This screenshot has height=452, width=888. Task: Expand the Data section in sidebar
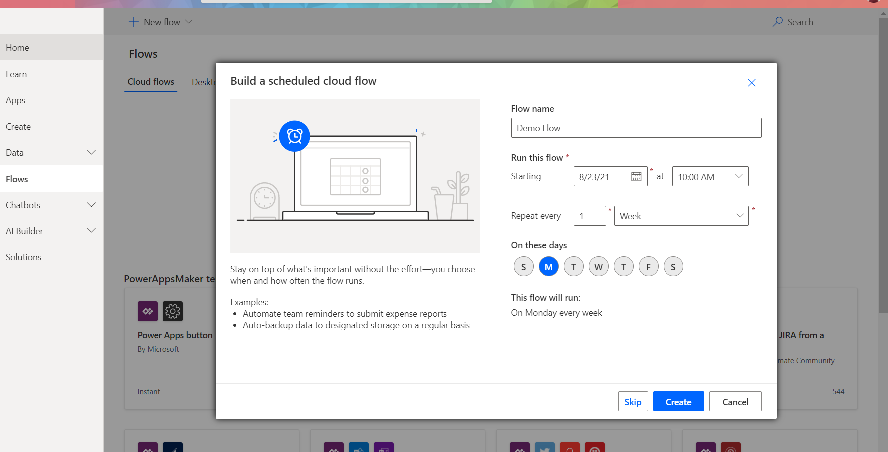(x=91, y=153)
